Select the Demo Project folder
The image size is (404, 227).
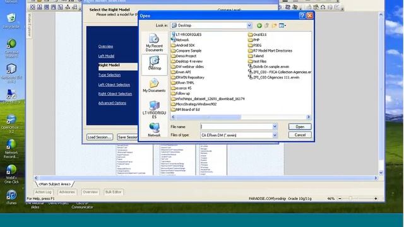coord(184,56)
